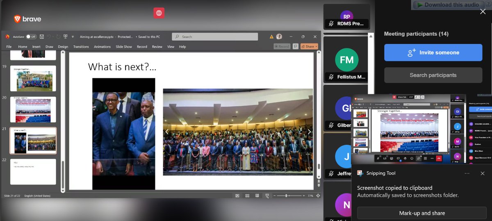Open the Help tab
Screen dimensions: 492x221
[182, 47]
